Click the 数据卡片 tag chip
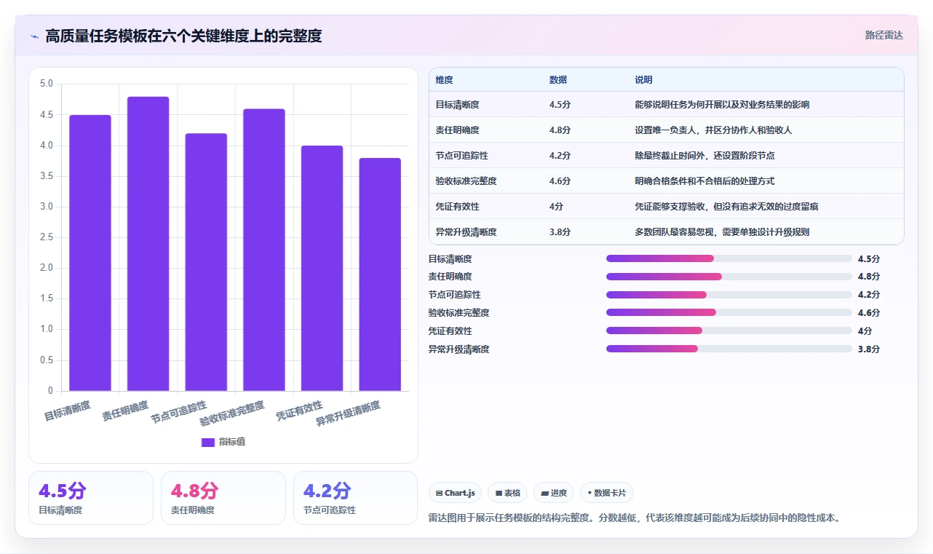This screenshot has width=933, height=554. tap(606, 493)
